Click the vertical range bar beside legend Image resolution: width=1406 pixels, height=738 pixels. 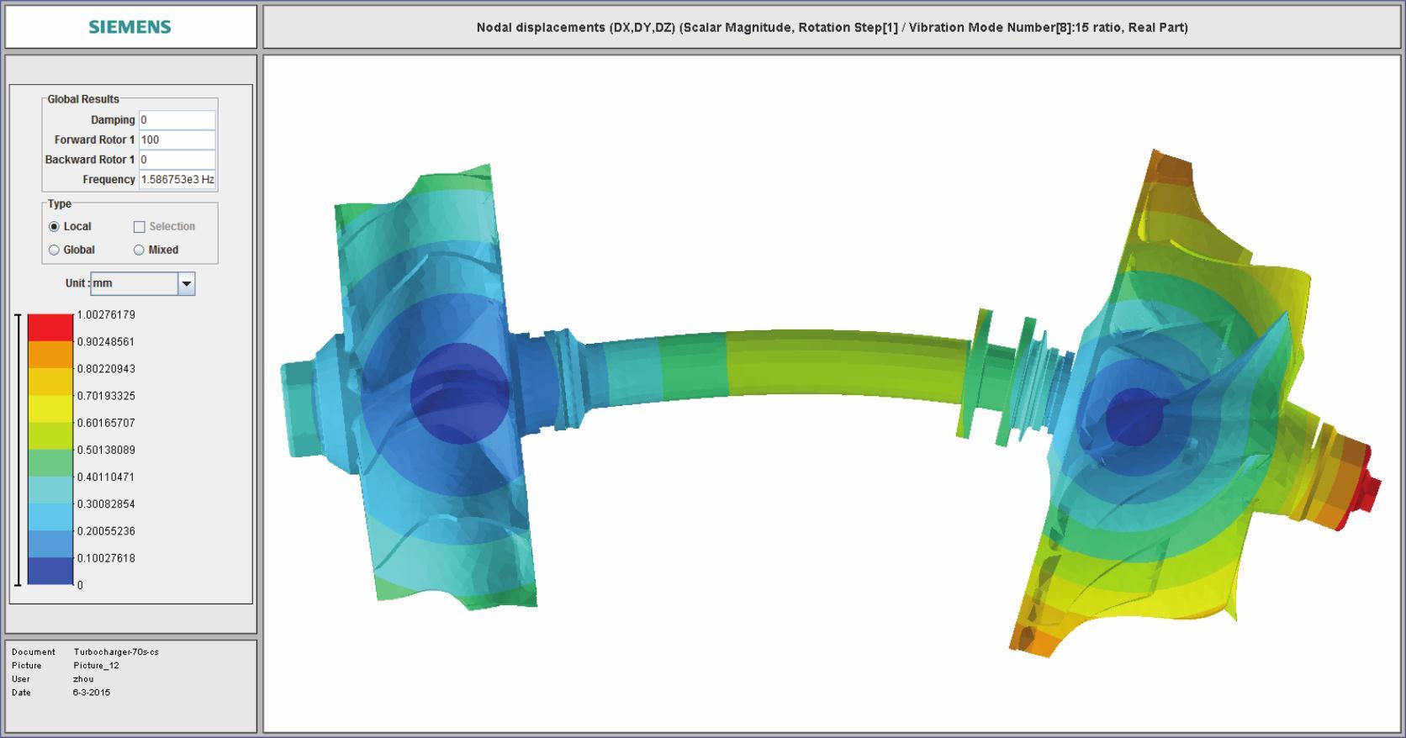pos(18,450)
